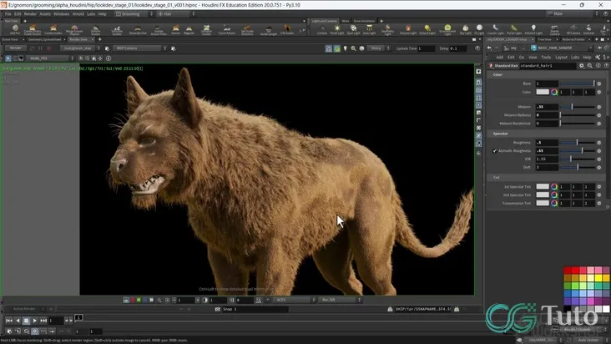The image size is (611, 344).
Task: Add a Caustic Light from the shelf
Action: 495,29
